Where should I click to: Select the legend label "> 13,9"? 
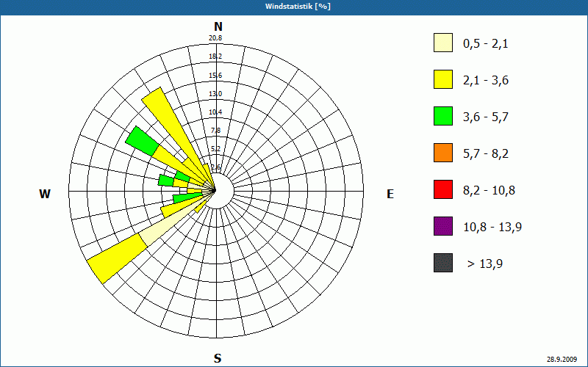click(x=485, y=264)
